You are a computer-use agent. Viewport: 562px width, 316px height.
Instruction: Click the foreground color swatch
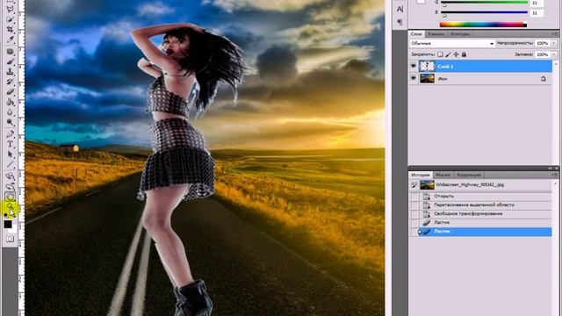coord(8,225)
